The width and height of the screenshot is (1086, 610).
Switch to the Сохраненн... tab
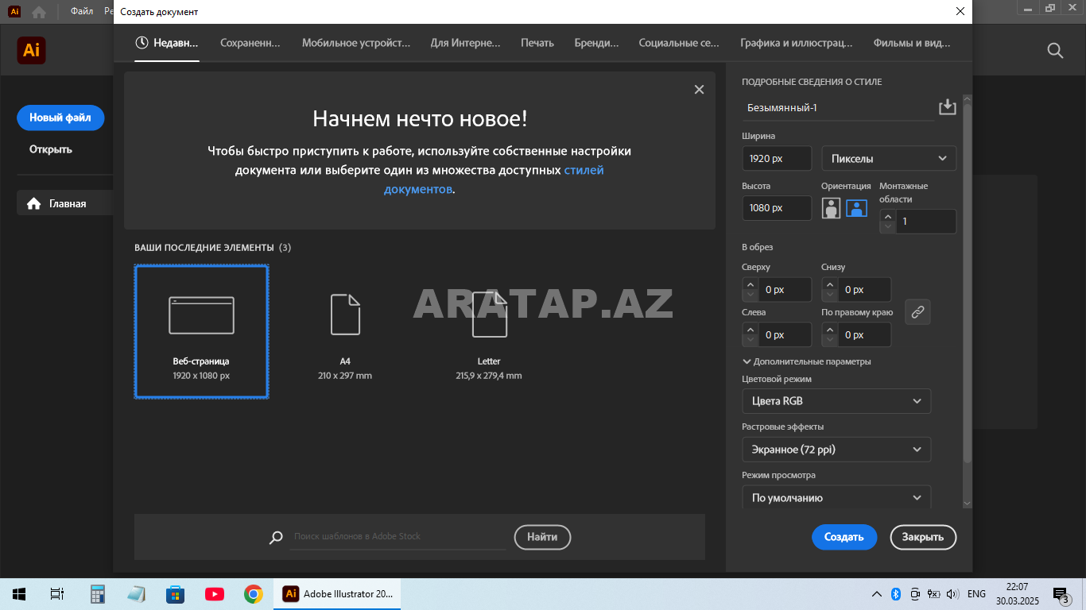[x=250, y=43]
